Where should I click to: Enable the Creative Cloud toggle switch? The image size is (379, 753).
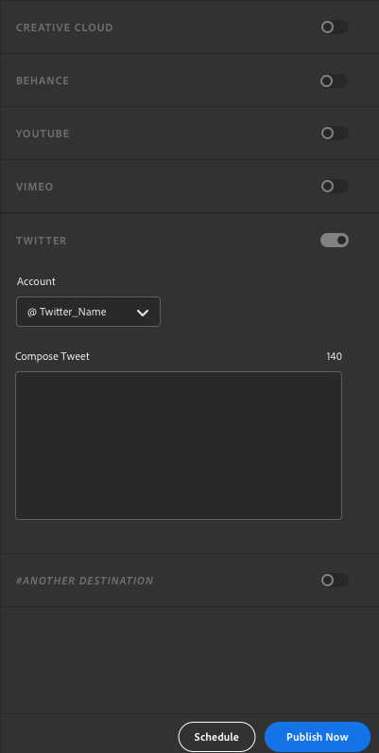pos(335,27)
